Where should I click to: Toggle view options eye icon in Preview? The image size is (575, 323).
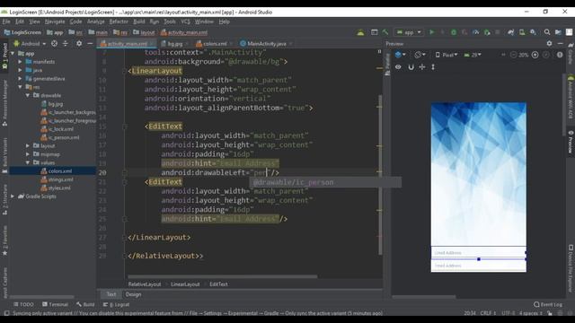[x=398, y=67]
